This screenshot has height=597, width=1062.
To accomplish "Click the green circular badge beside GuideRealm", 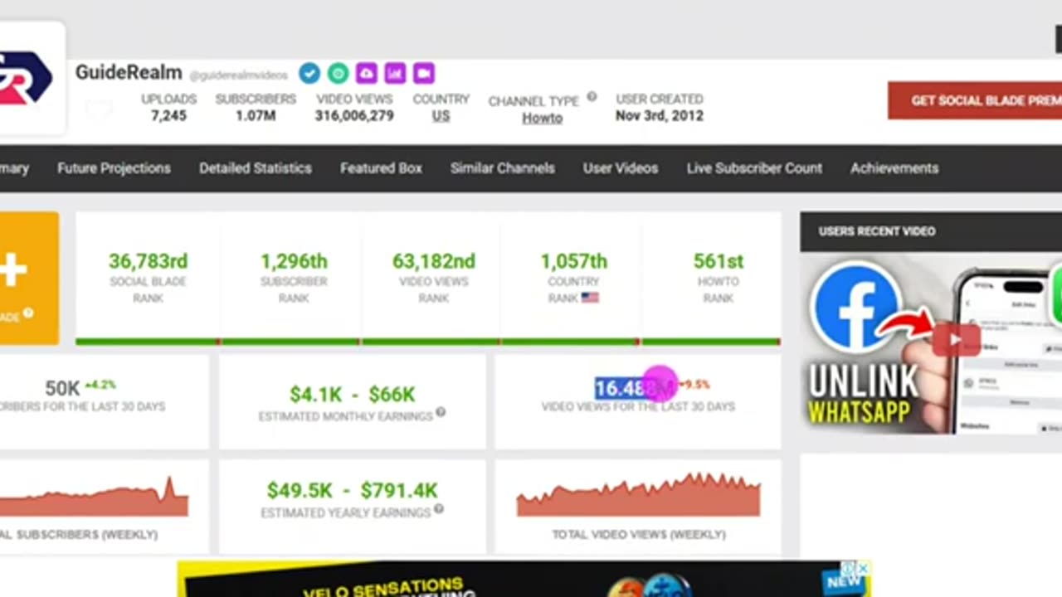I will click(338, 73).
